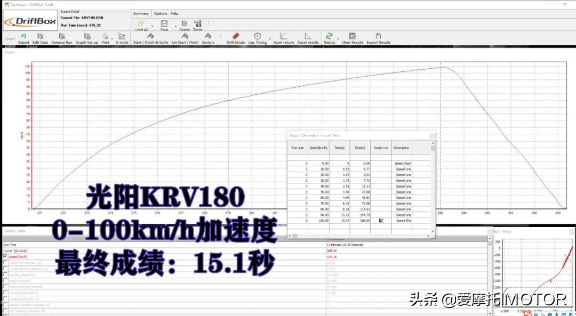Open the Lap Timing dropdown arrow
The height and width of the screenshot is (316, 576).
270,39
